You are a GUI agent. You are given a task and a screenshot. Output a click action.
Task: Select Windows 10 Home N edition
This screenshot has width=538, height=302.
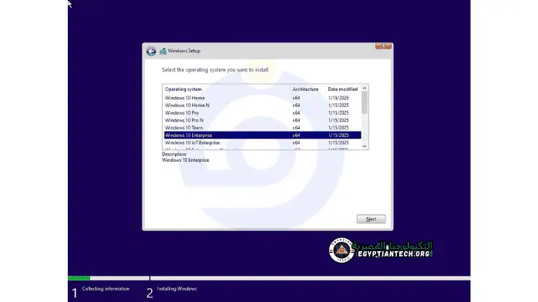click(263, 106)
